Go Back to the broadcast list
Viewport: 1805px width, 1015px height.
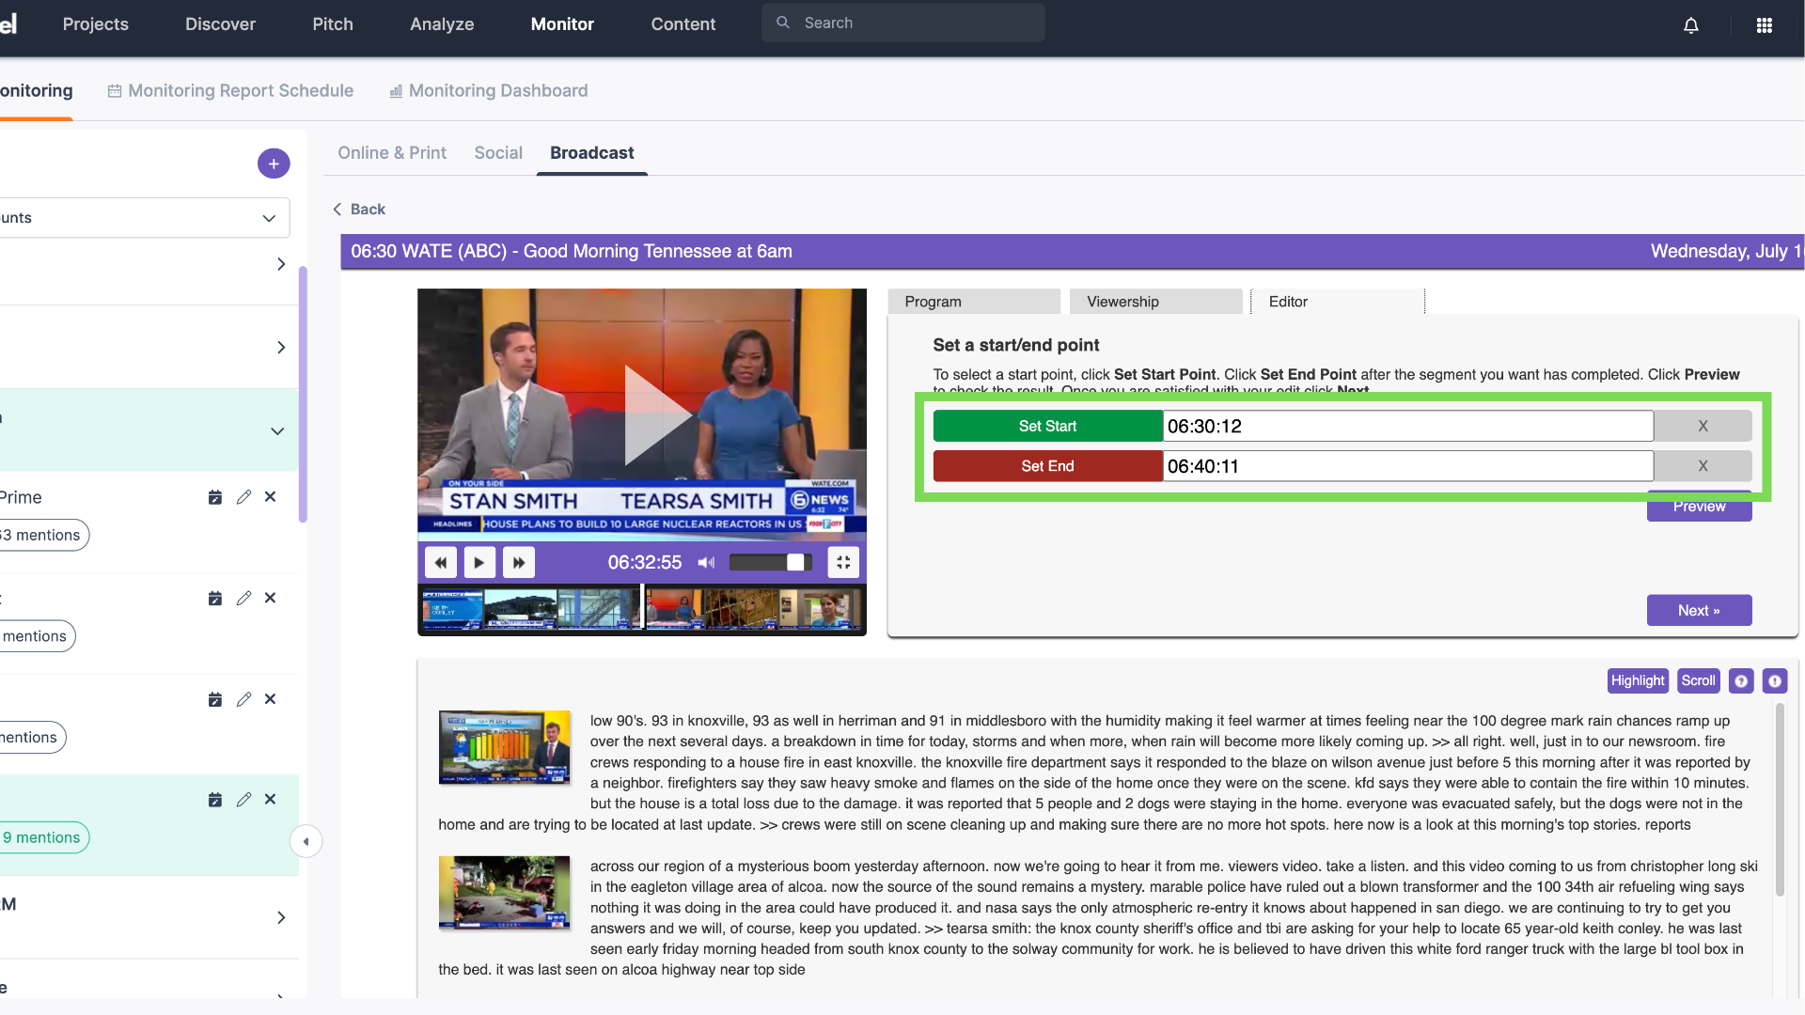point(359,210)
